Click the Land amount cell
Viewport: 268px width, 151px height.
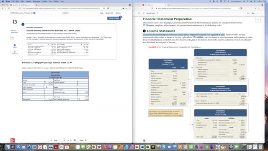(x=49, y=92)
